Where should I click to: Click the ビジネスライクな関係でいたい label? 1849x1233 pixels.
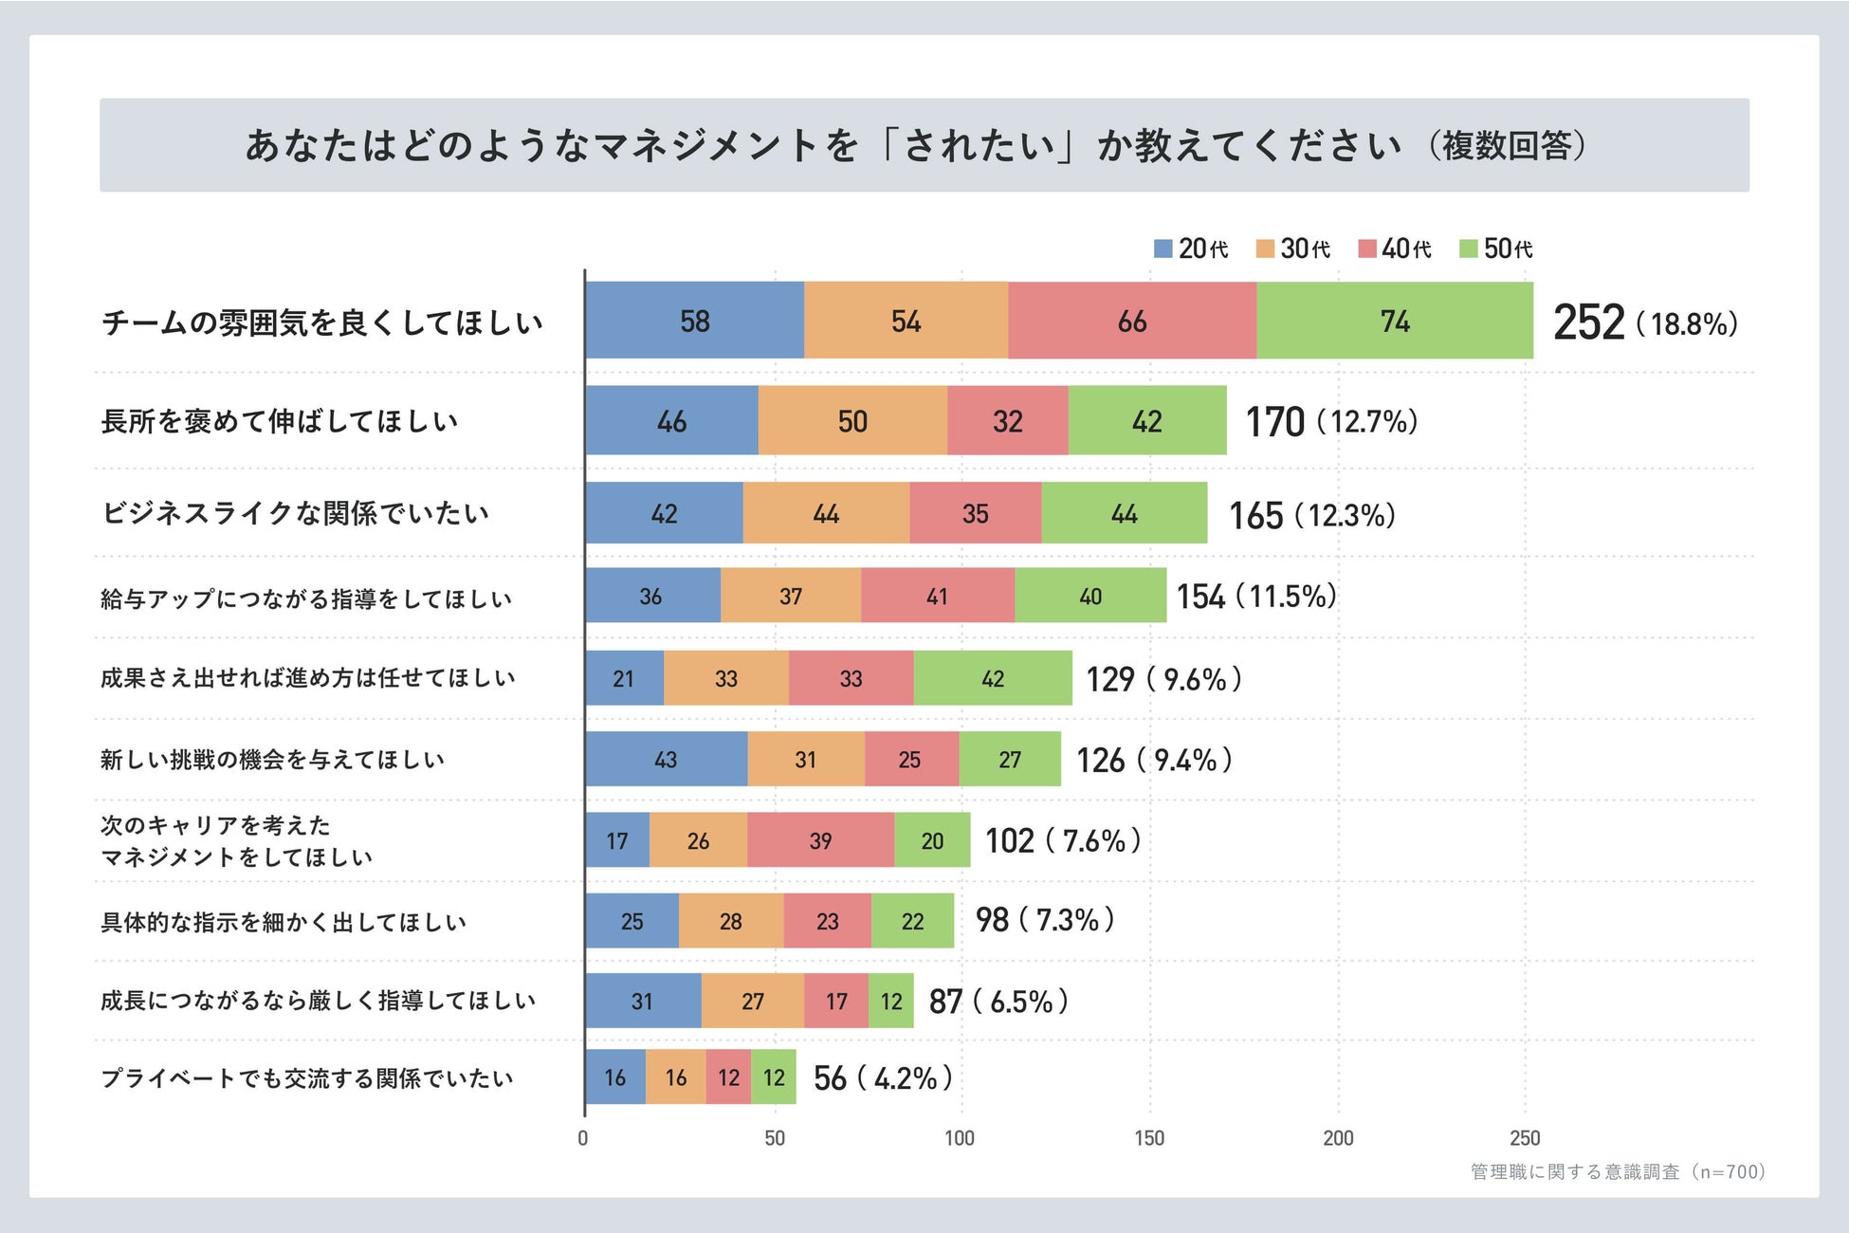coord(295,513)
